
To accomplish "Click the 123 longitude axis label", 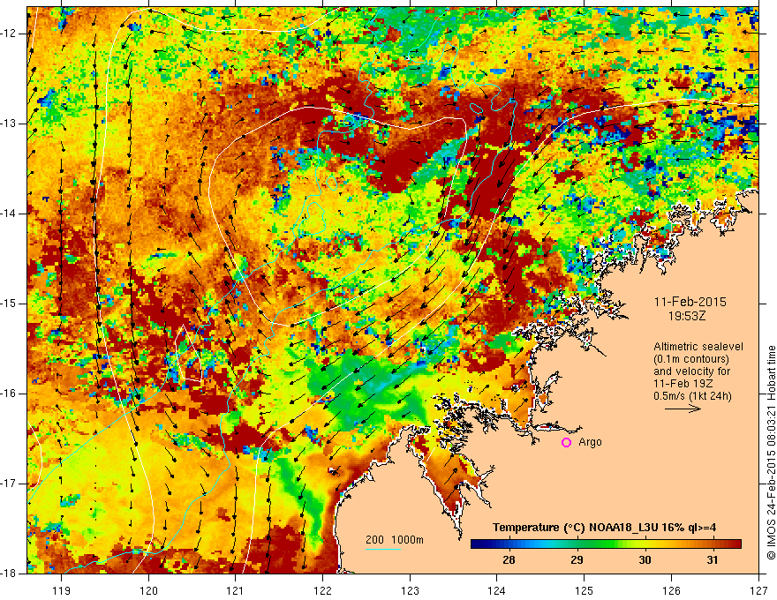I will coord(410,590).
